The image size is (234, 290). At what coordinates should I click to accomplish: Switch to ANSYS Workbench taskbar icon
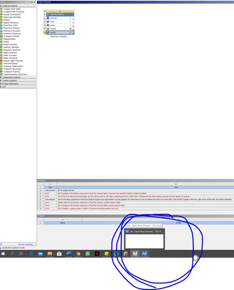(135, 254)
